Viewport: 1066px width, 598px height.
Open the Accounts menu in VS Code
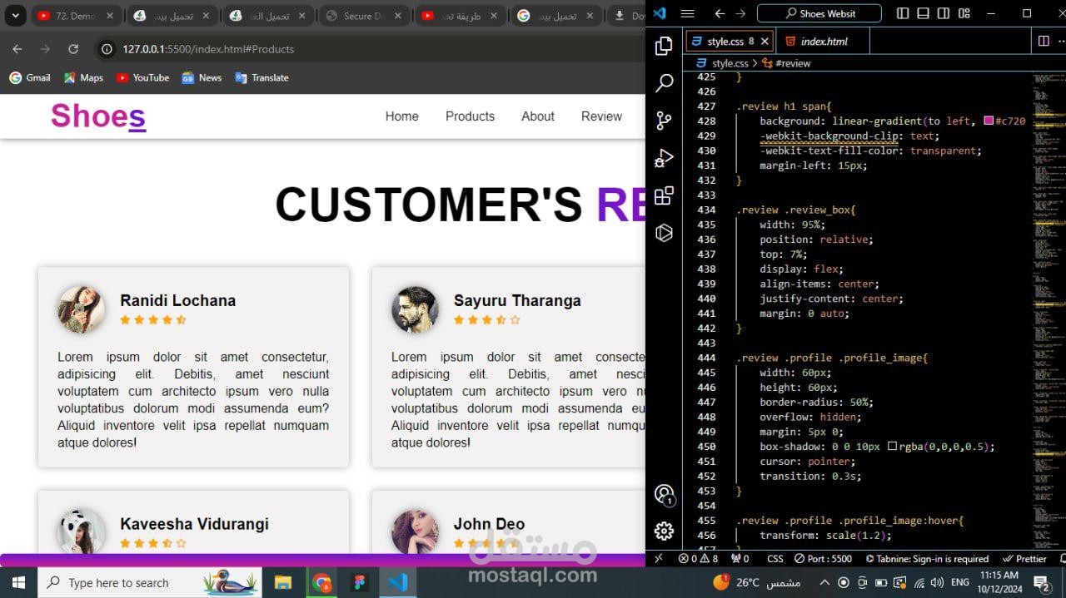point(664,495)
